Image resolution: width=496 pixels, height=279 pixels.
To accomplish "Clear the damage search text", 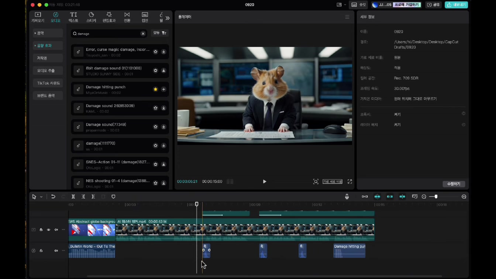I will 143,34.
